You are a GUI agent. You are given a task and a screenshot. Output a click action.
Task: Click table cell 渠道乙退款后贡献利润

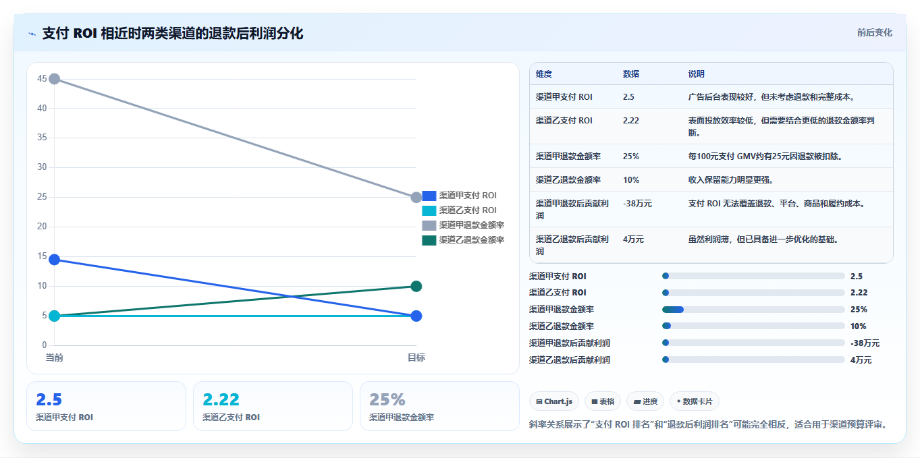pyautogui.click(x=572, y=245)
